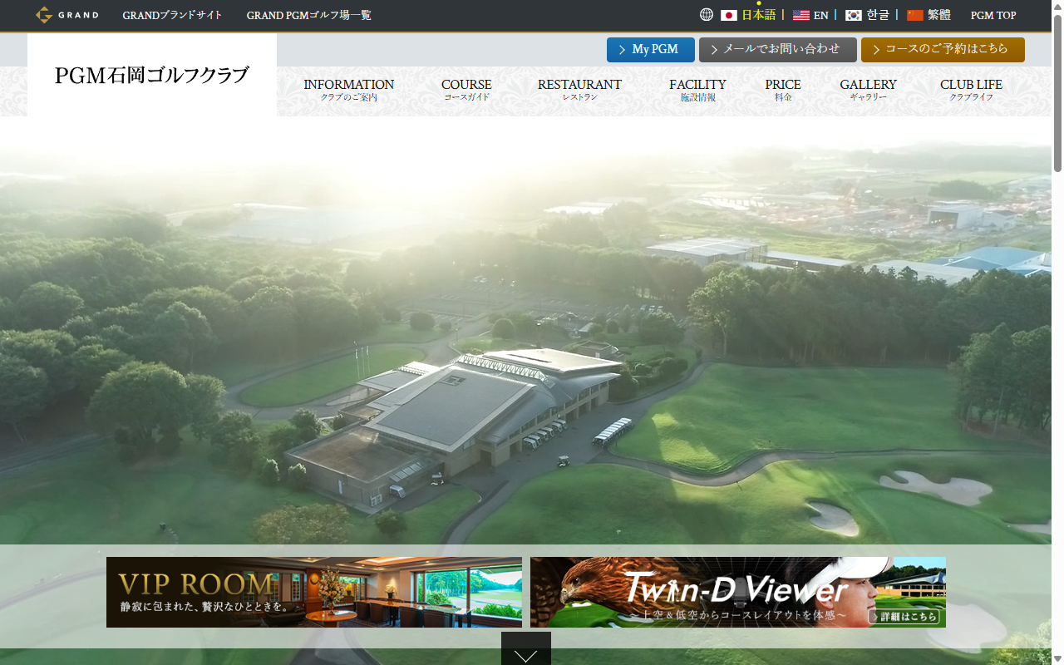Open the VIP ROOM banner
Viewport: 1064px width, 665px height.
point(314,592)
